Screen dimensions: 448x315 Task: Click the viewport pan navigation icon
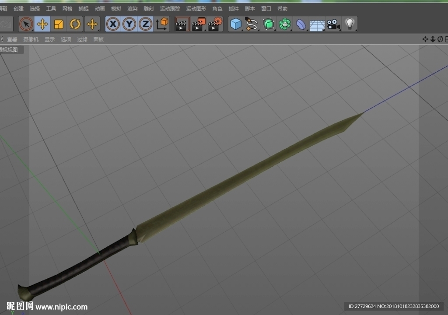coord(425,39)
